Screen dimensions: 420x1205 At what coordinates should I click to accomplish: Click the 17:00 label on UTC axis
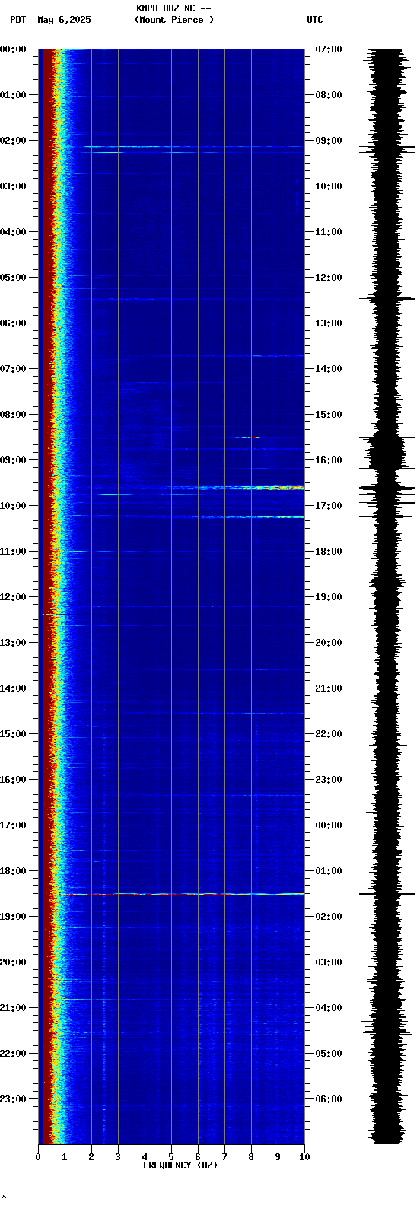point(329,506)
